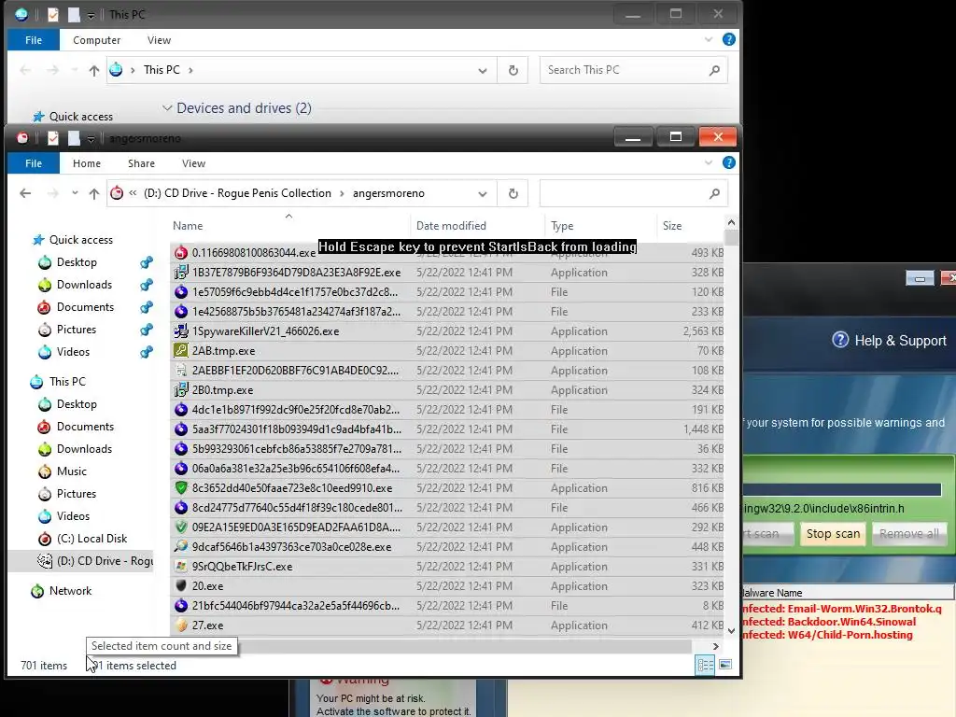The height and width of the screenshot is (717, 956).
Task: Sort by Date modified column
Action: [451, 226]
